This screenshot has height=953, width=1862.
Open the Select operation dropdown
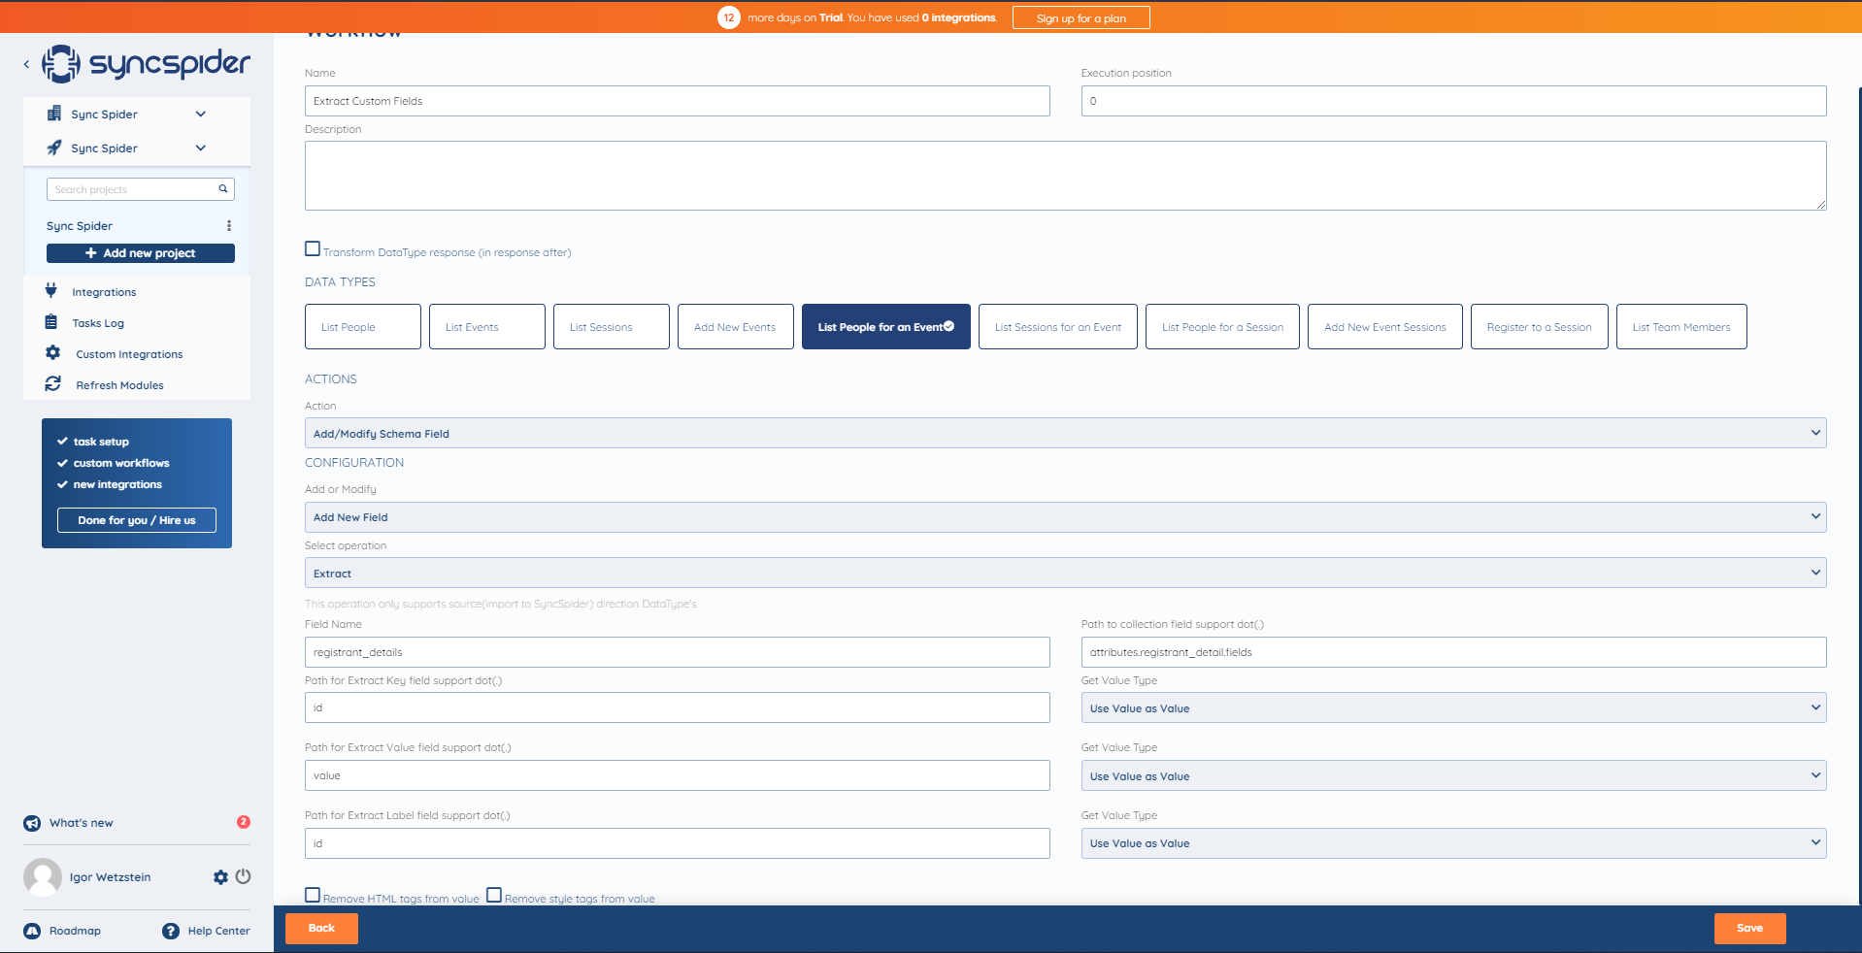pyautogui.click(x=1065, y=573)
